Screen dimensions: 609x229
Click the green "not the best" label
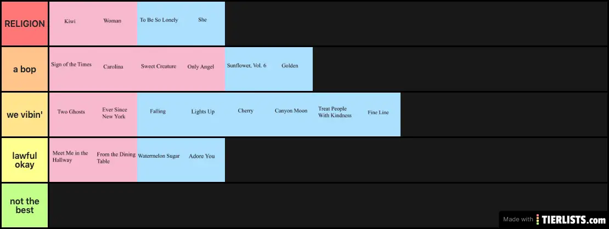click(x=24, y=205)
